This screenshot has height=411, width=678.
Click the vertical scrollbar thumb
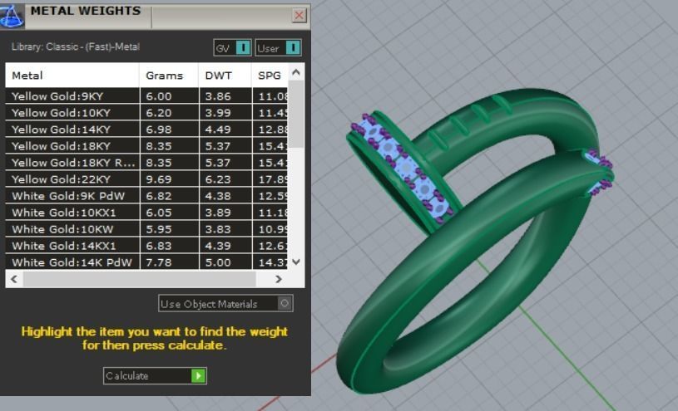296,115
